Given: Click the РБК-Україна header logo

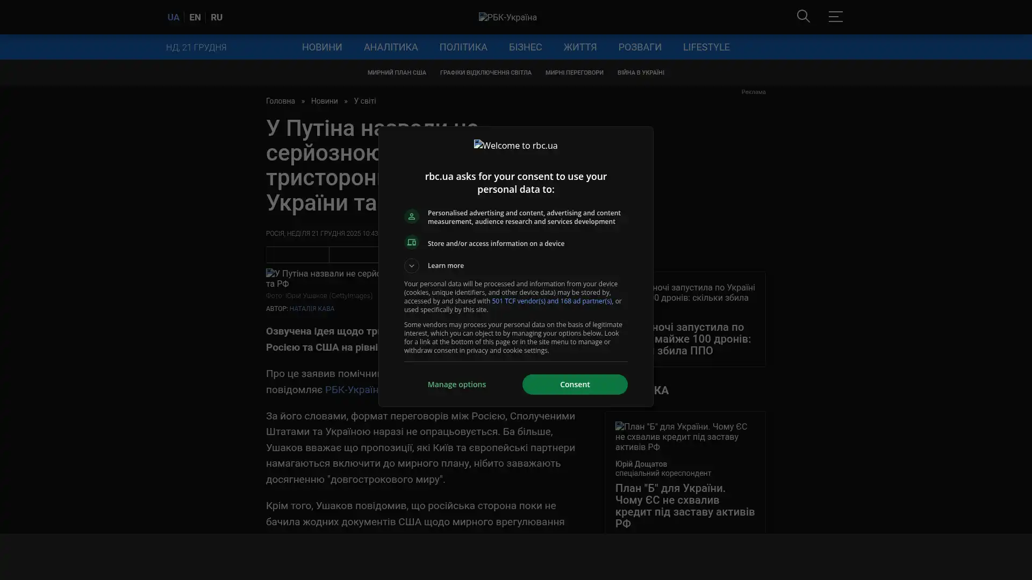Looking at the screenshot, I should 507,17.
